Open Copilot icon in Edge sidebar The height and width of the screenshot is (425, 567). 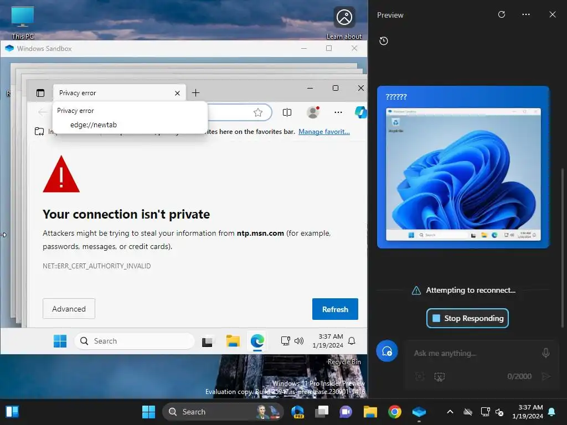point(360,112)
